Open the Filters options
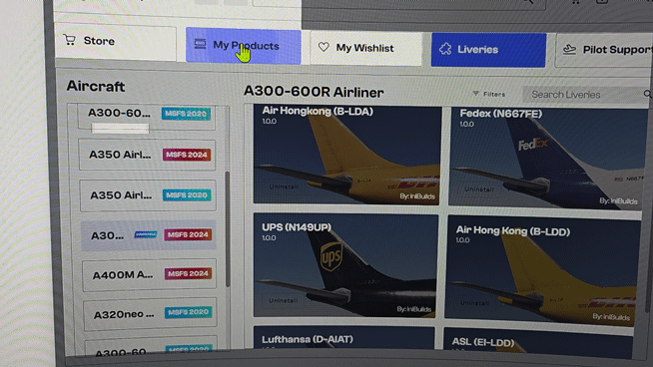 (x=489, y=94)
